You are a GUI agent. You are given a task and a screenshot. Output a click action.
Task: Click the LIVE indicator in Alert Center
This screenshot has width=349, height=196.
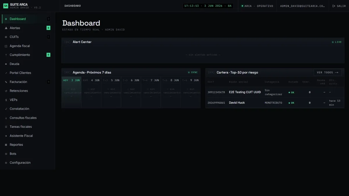tap(337, 42)
